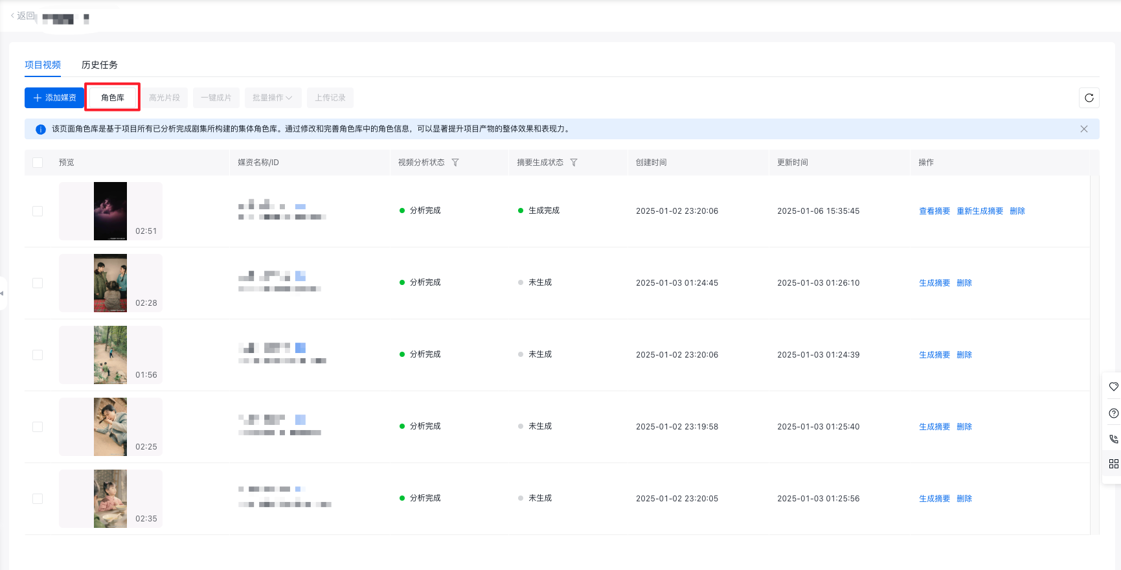Click the info icon in the banner
The image size is (1121, 570).
[x=40, y=129]
